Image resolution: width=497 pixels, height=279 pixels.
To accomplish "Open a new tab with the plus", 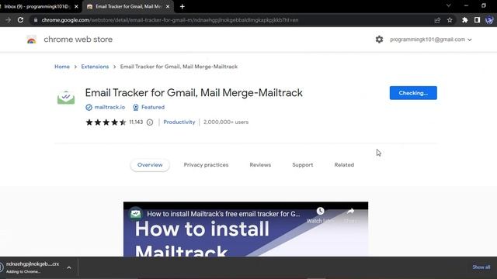I will (x=182, y=7).
